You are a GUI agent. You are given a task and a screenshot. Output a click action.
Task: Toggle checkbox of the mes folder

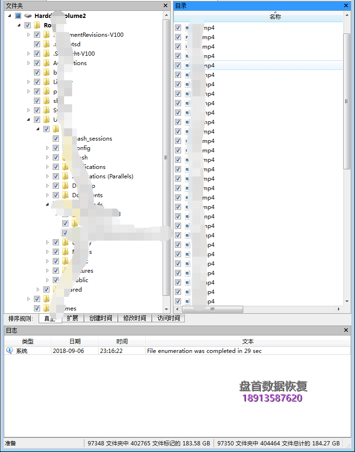[x=37, y=308]
